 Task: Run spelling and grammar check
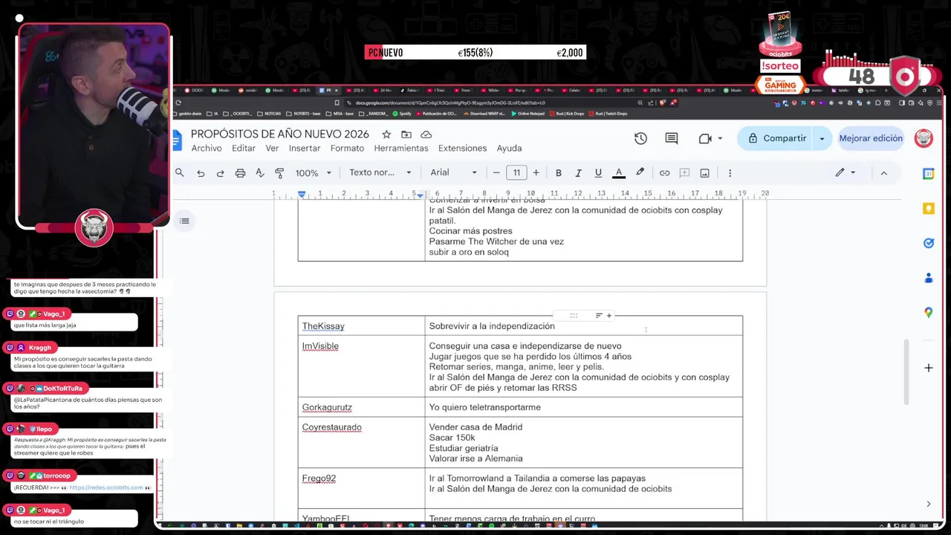pos(259,172)
